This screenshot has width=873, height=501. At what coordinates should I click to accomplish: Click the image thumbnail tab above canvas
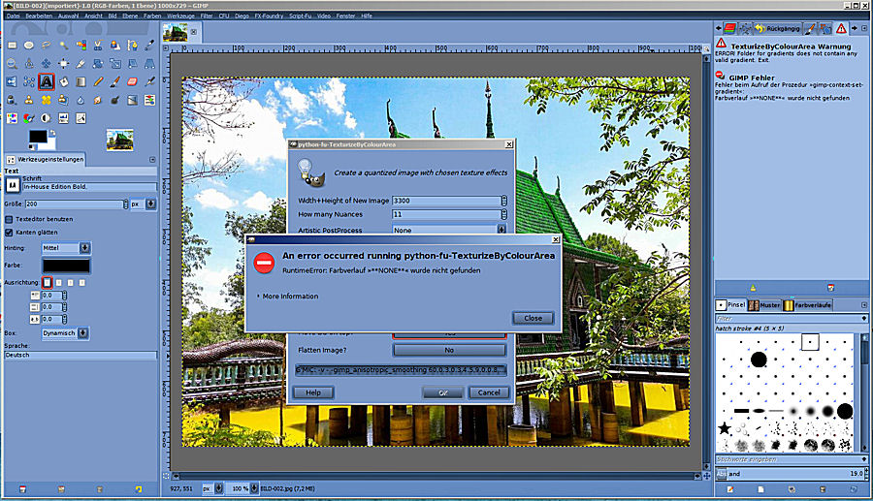pyautogui.click(x=176, y=32)
